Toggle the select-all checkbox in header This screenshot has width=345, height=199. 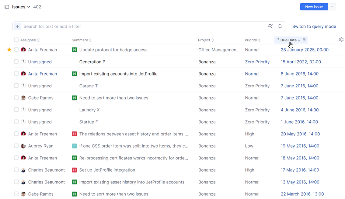click(x=16, y=40)
